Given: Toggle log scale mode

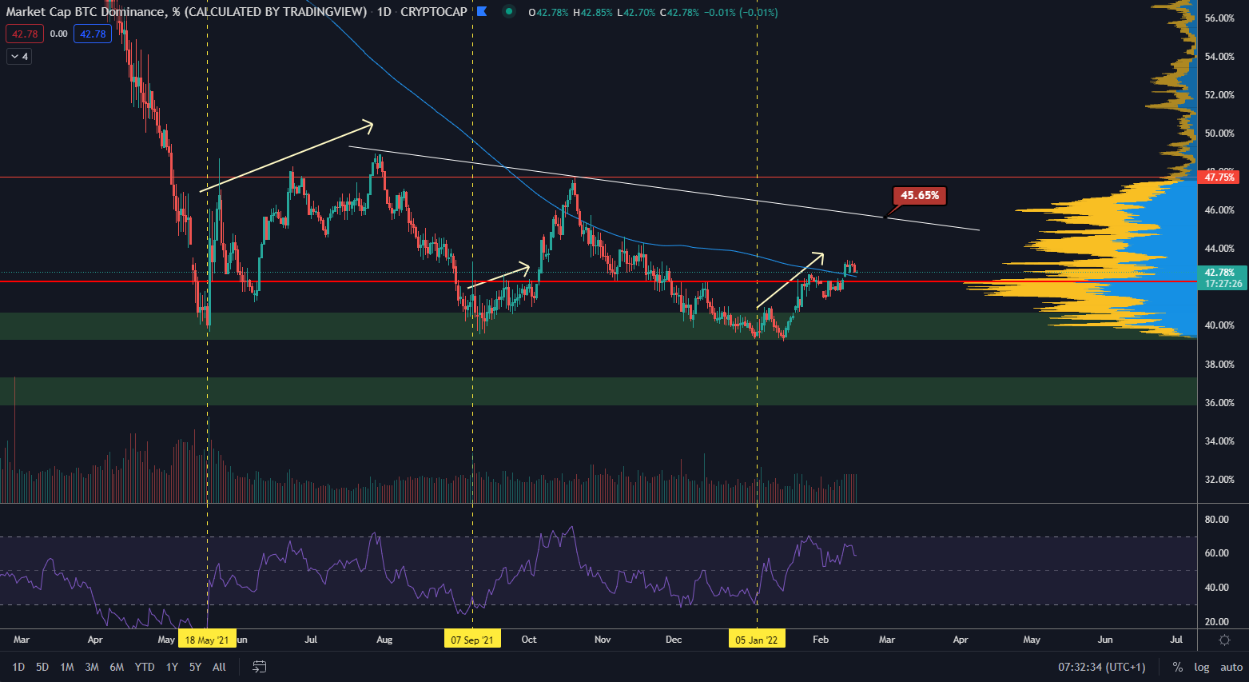Looking at the screenshot, I should 1201,667.
